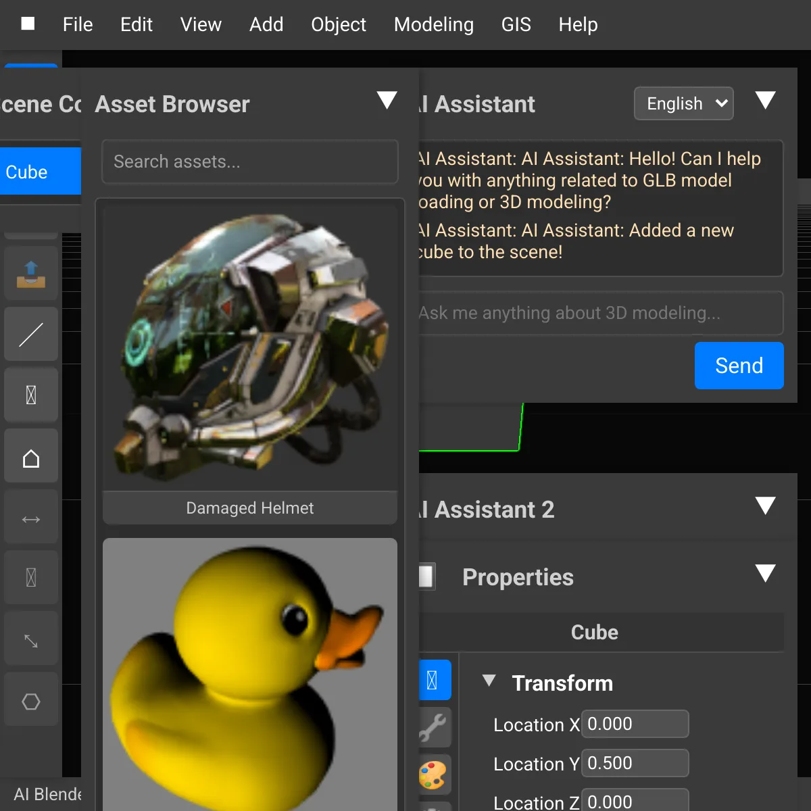Click the 'Added a new cube' chat message
811x811 pixels.
point(576,241)
